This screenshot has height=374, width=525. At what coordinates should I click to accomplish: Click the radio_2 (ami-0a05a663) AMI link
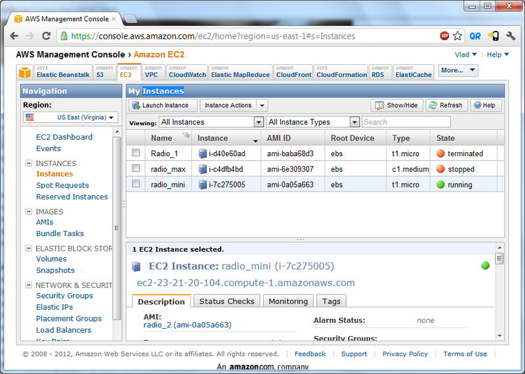coord(188,325)
